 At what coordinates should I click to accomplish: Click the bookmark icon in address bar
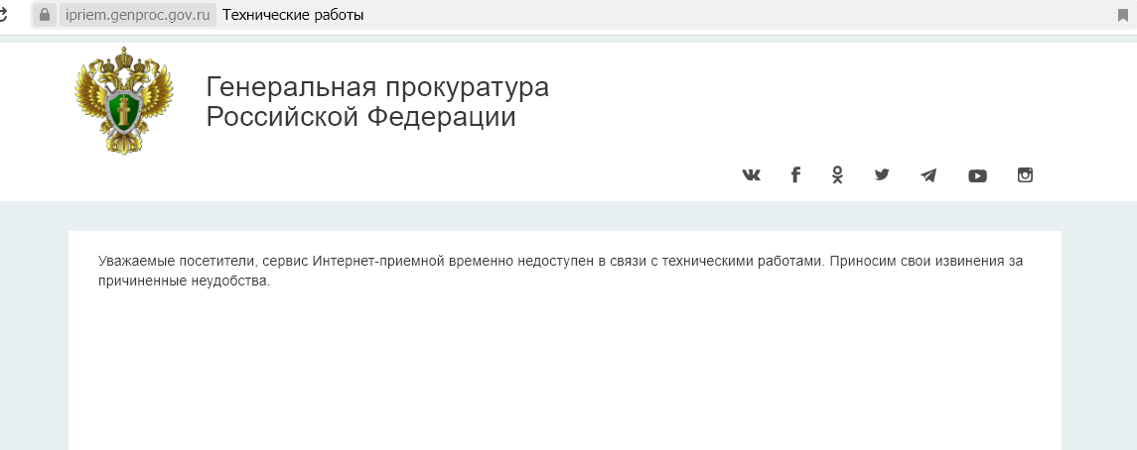(x=1123, y=15)
